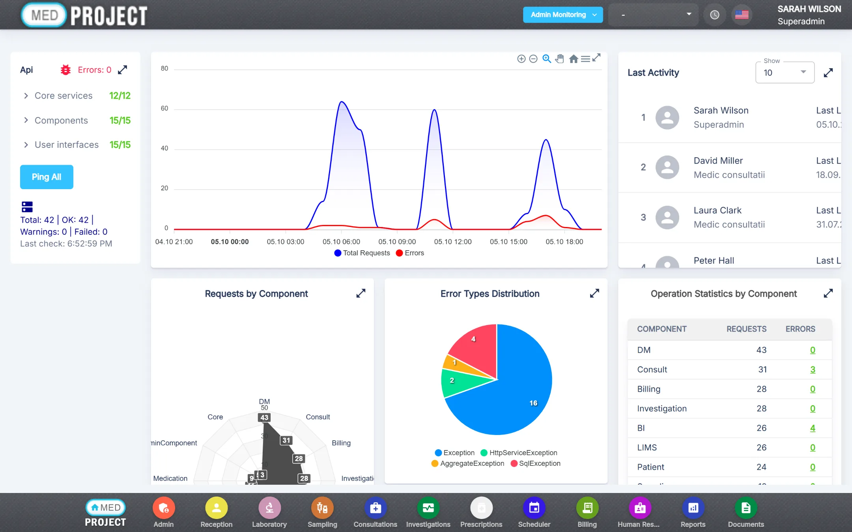This screenshot has height=532, width=852.
Task: Click the clock history icon in header
Action: pos(715,15)
